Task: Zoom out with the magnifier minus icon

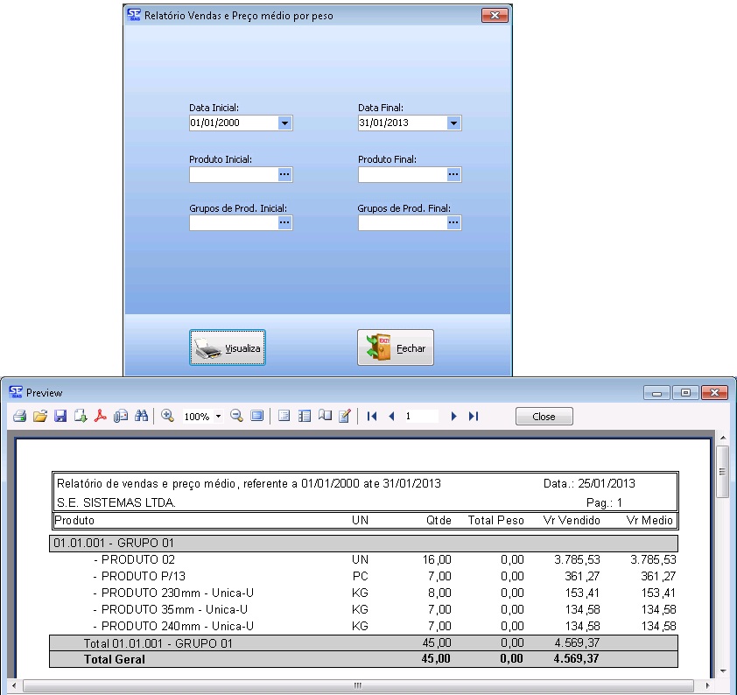Action: (x=236, y=417)
